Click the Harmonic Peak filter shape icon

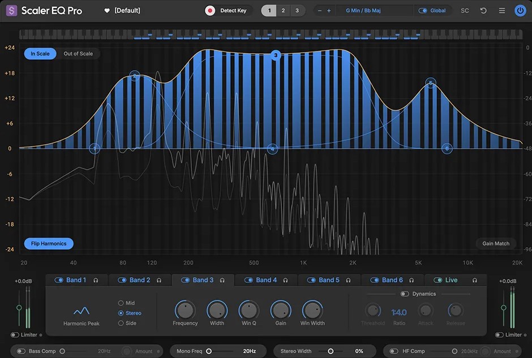[x=81, y=310]
